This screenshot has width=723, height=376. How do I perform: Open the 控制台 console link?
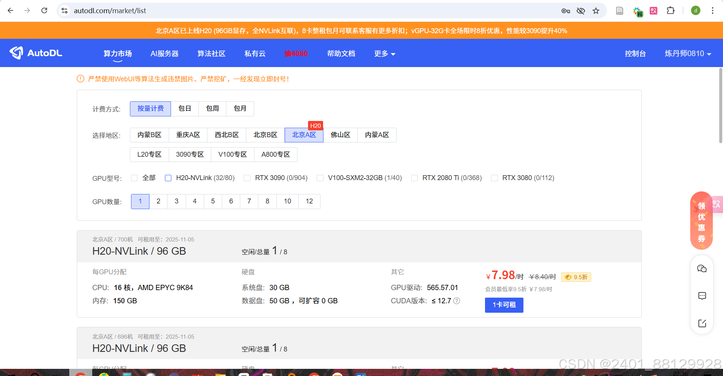click(635, 53)
